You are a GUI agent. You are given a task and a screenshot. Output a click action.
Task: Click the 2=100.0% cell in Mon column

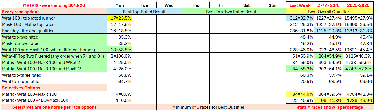120,56
